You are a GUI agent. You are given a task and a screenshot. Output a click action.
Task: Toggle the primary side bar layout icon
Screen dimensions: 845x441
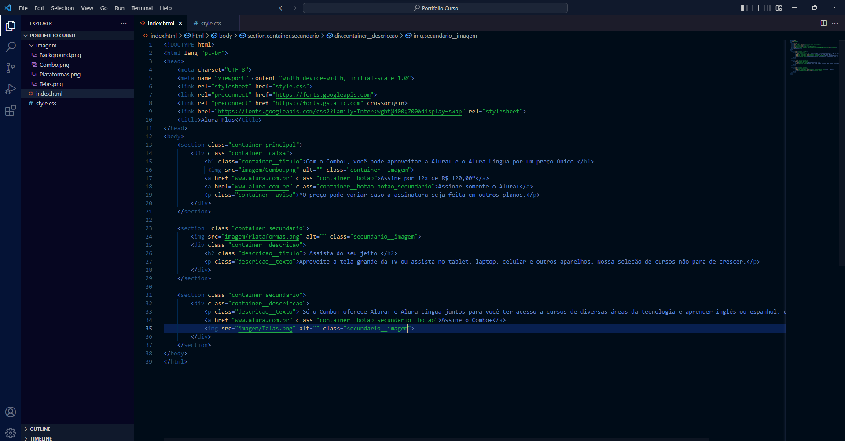pyautogui.click(x=744, y=8)
